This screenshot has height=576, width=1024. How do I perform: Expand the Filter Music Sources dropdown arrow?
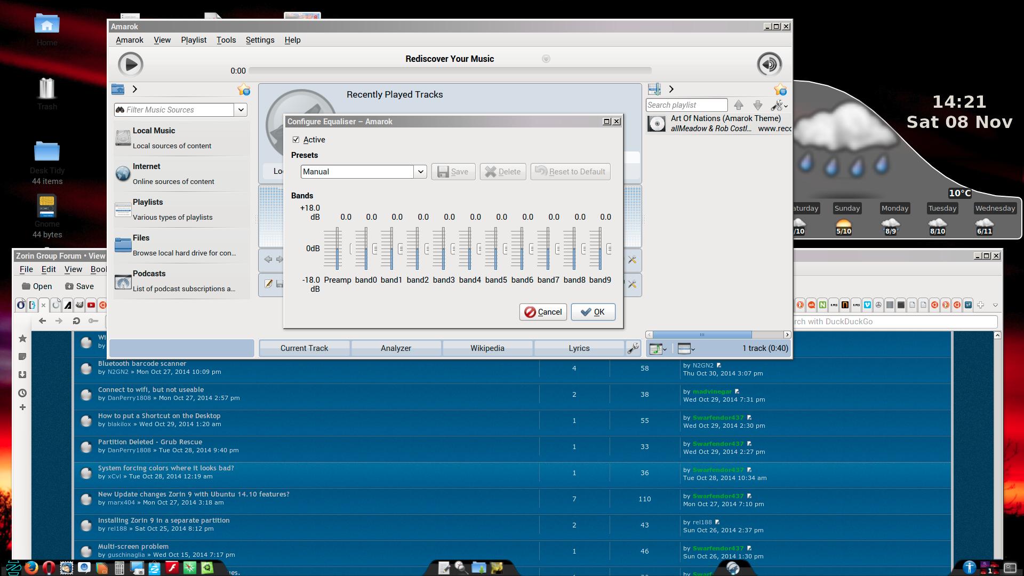click(241, 110)
